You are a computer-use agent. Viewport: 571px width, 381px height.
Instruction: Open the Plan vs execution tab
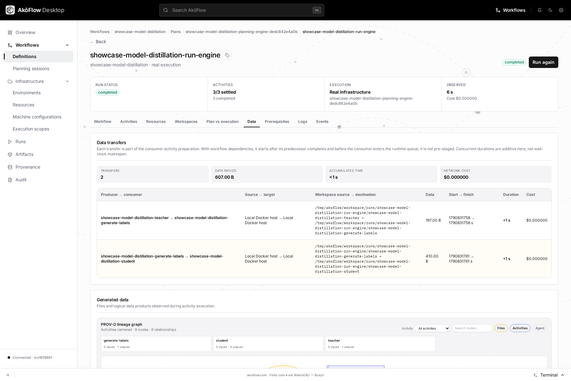(223, 122)
